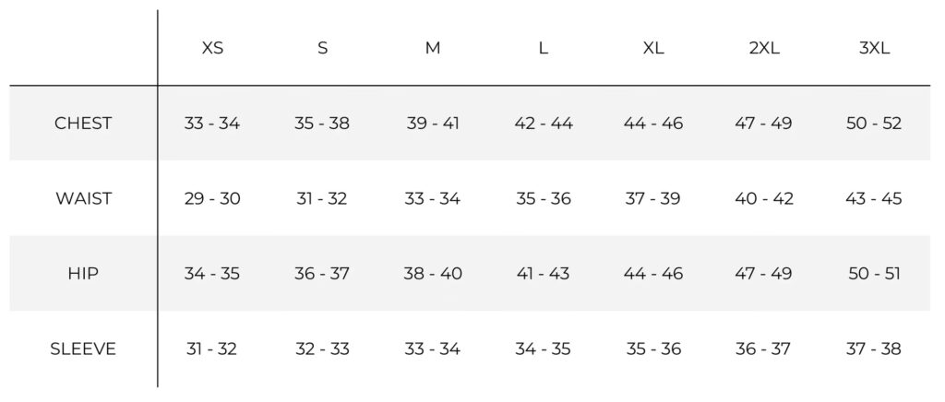The image size is (945, 402).
Task: Select sleeve length for size XS
Action: coord(212,349)
